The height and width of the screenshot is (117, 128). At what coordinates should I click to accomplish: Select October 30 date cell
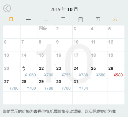pos(64,85)
